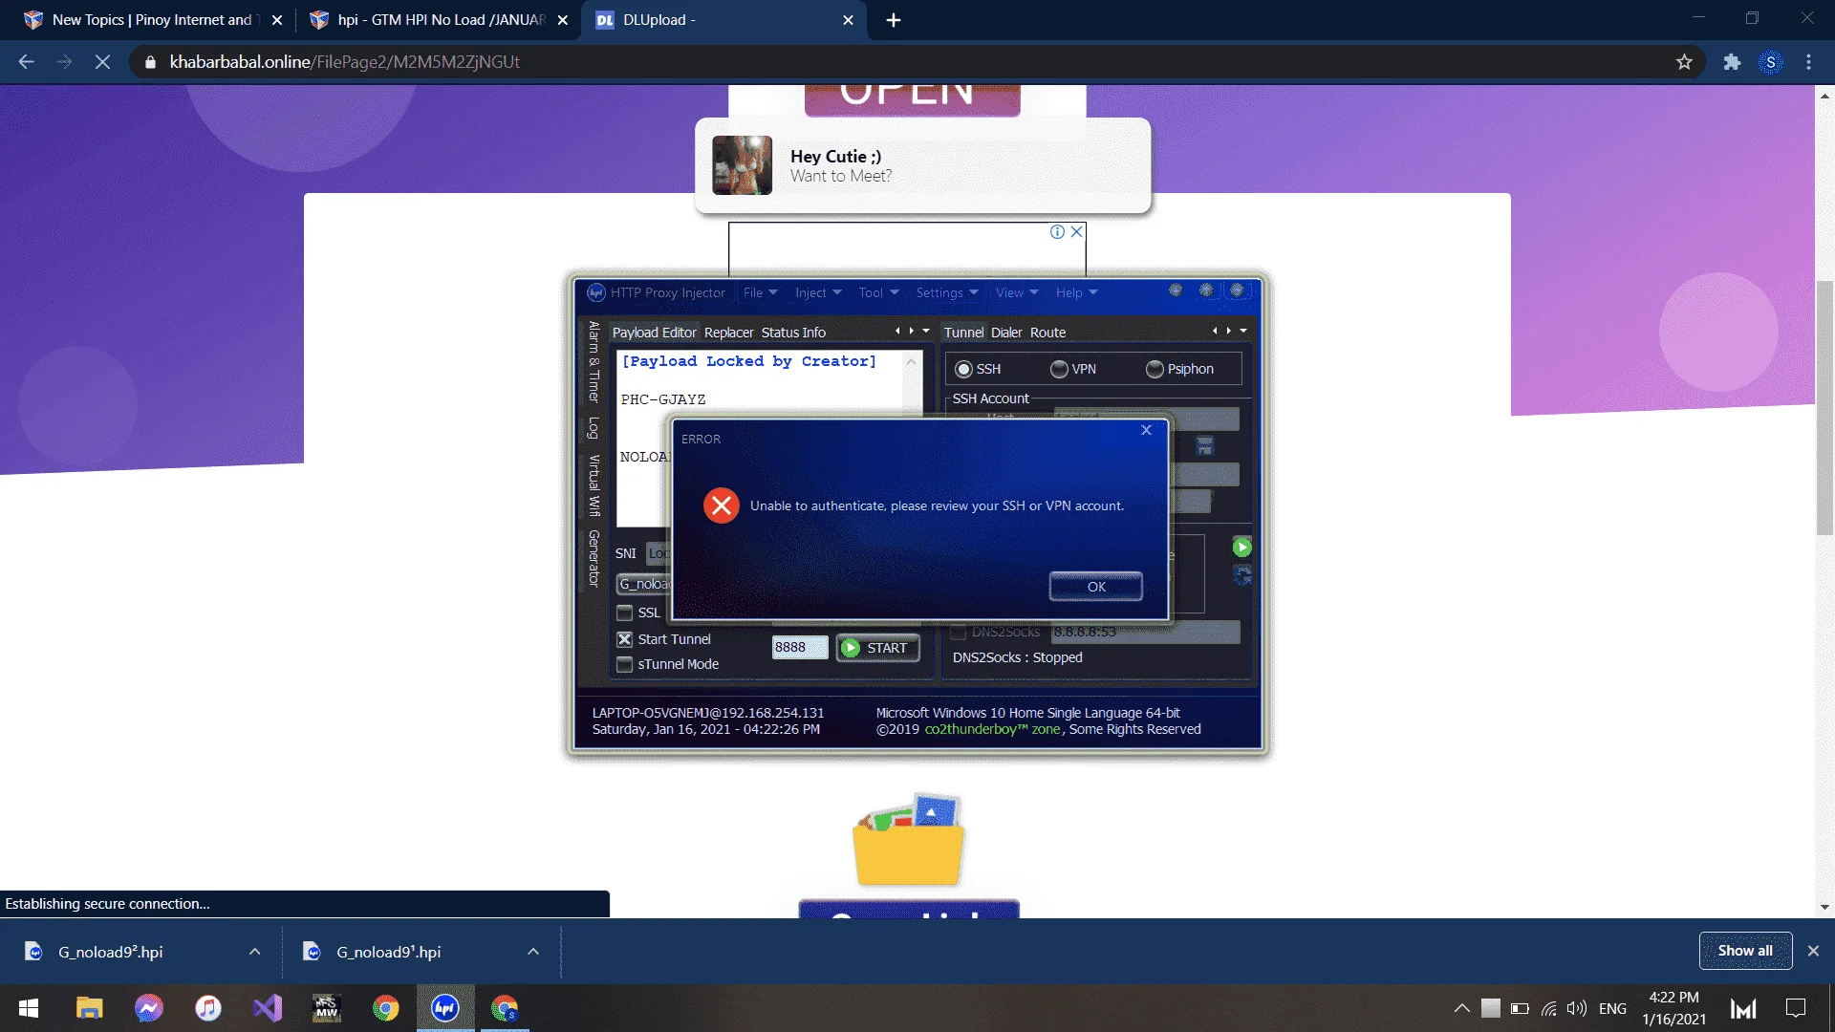Show hidden system tray icons
1835x1032 pixels.
pos(1461,1008)
